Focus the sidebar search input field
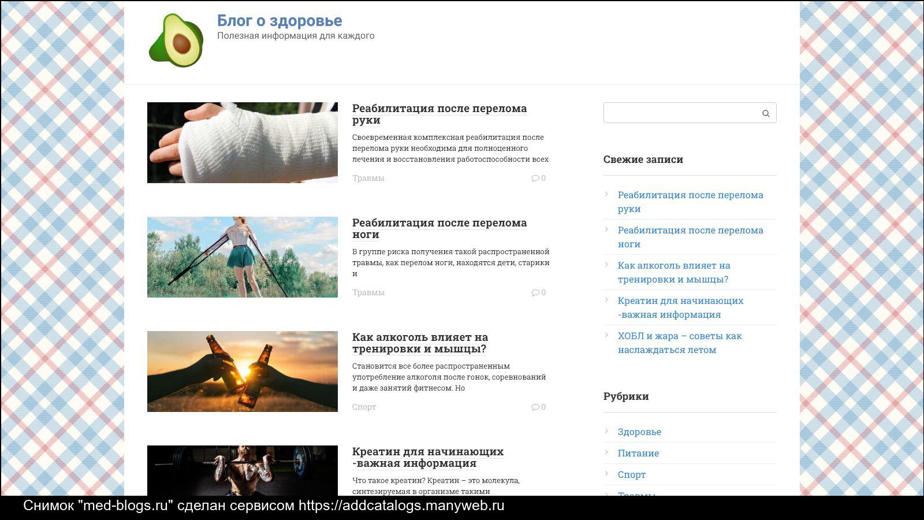The width and height of the screenshot is (924, 520). tap(690, 113)
